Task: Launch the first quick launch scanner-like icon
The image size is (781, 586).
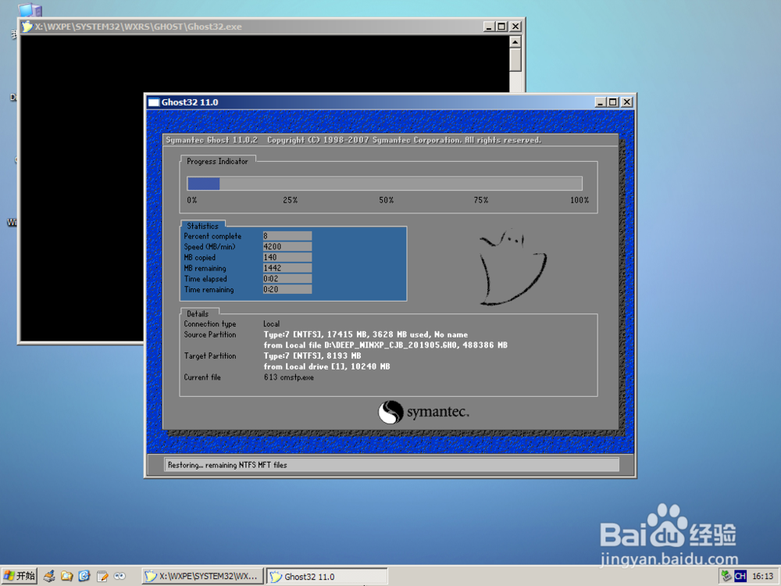Action: coord(48,577)
